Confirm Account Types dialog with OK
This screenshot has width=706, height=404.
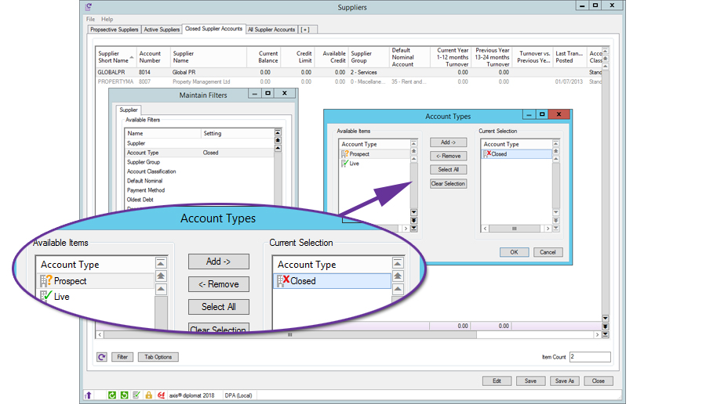click(514, 252)
